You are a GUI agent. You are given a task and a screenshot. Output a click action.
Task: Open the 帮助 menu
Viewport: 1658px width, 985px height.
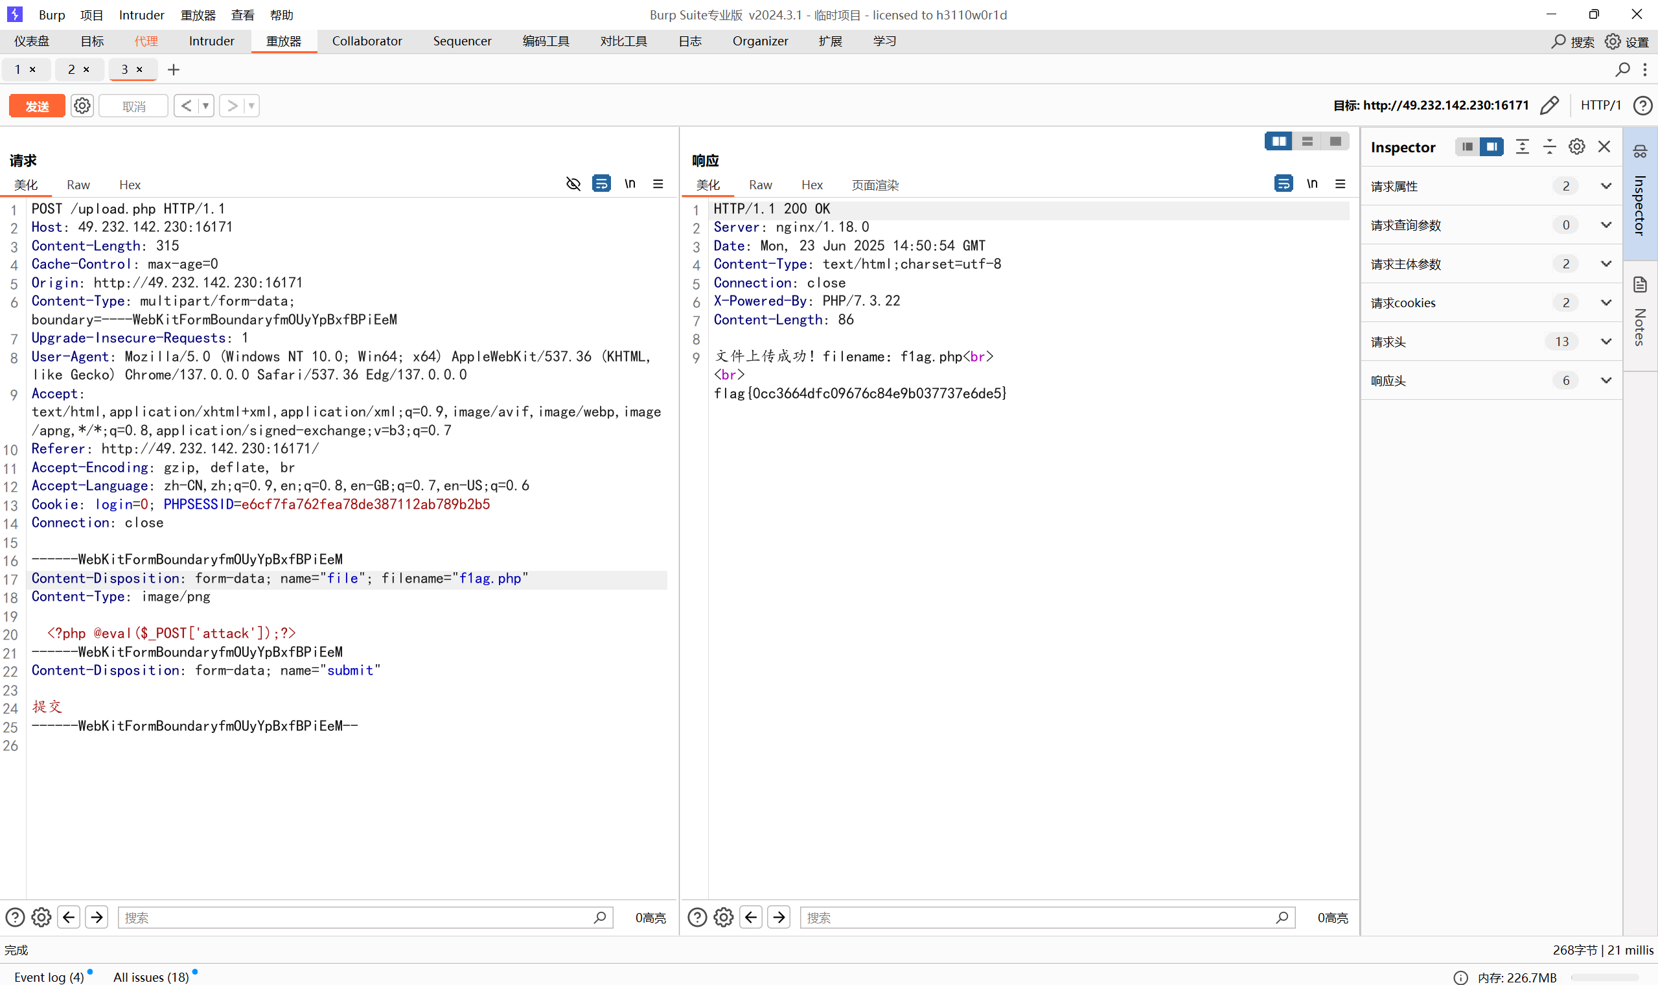click(281, 15)
